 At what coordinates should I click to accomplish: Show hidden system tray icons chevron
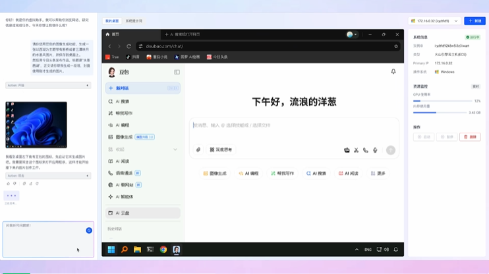click(357, 250)
